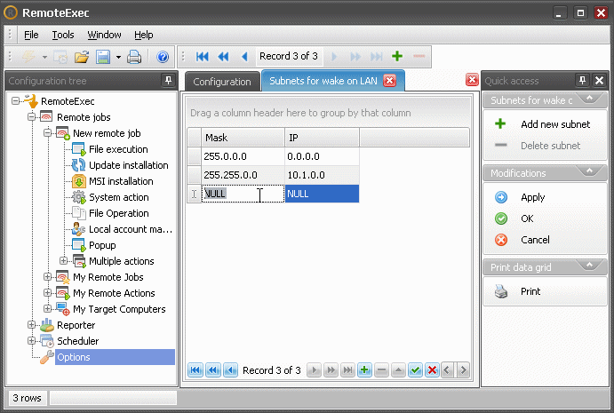The height and width of the screenshot is (413, 614).
Task: Open the dropdown arrow beside the lightning icon
Action: [x=44, y=57]
